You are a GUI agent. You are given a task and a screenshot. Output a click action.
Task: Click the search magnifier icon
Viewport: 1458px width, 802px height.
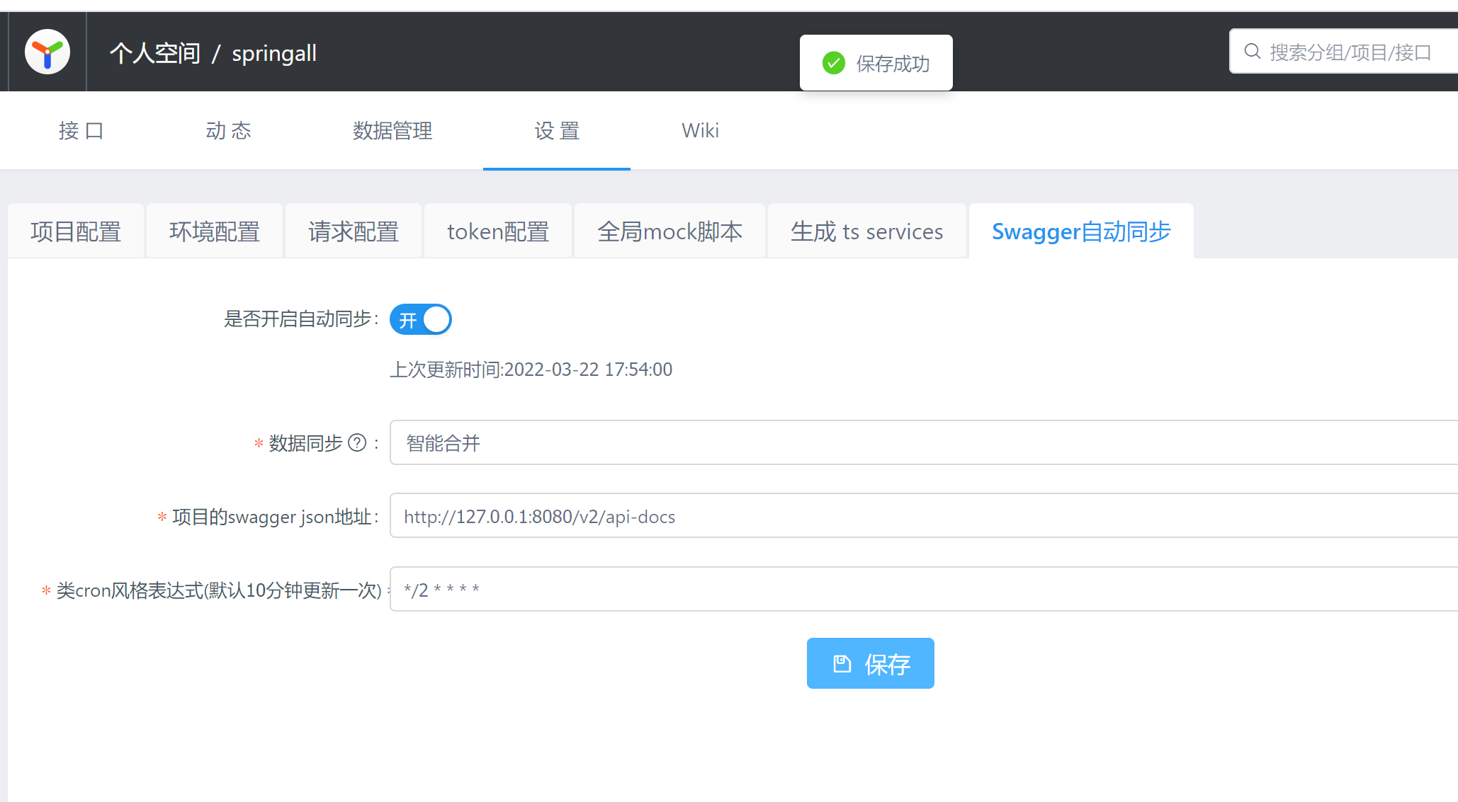tap(1252, 52)
